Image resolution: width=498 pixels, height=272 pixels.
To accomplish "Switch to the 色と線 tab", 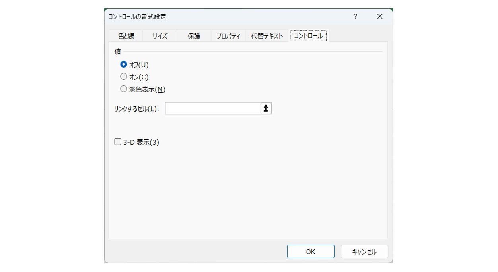I will pos(126,36).
